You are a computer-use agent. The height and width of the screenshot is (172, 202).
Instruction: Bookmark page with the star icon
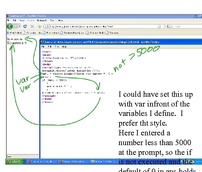click(x=159, y=27)
